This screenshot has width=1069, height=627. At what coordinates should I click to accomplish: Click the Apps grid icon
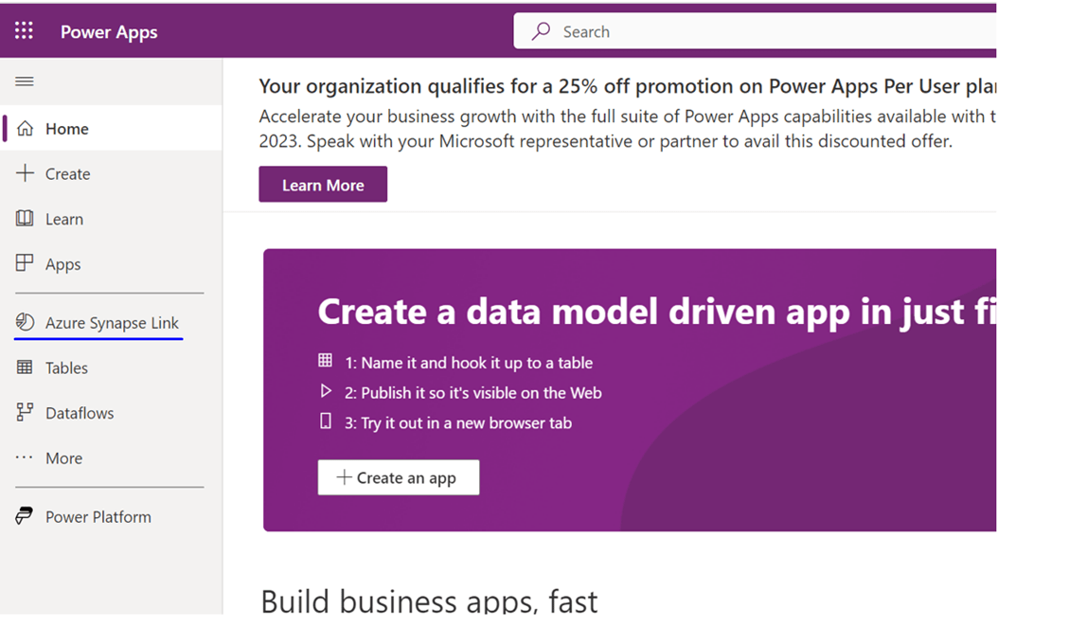[26, 263]
